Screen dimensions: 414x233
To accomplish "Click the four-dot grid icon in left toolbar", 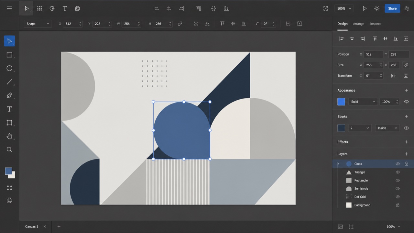I will [9, 187].
